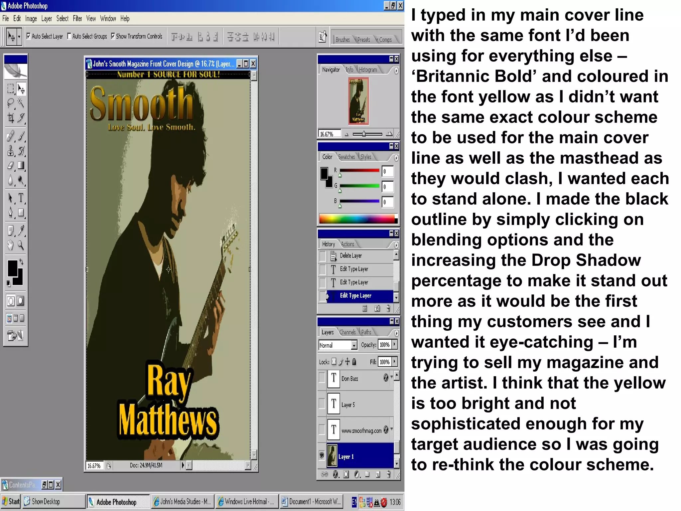Select the Notes tool
The image size is (681, 511).
(11, 231)
